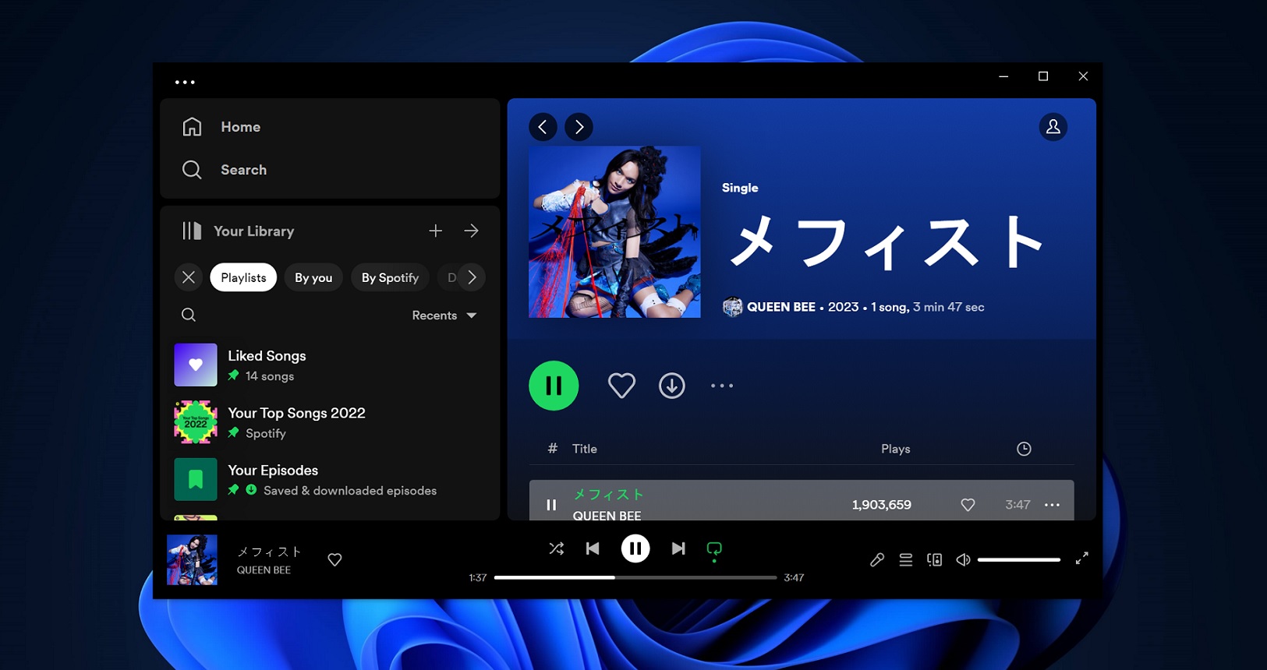Open the user profile icon
This screenshot has height=670, width=1267.
pyautogui.click(x=1053, y=127)
